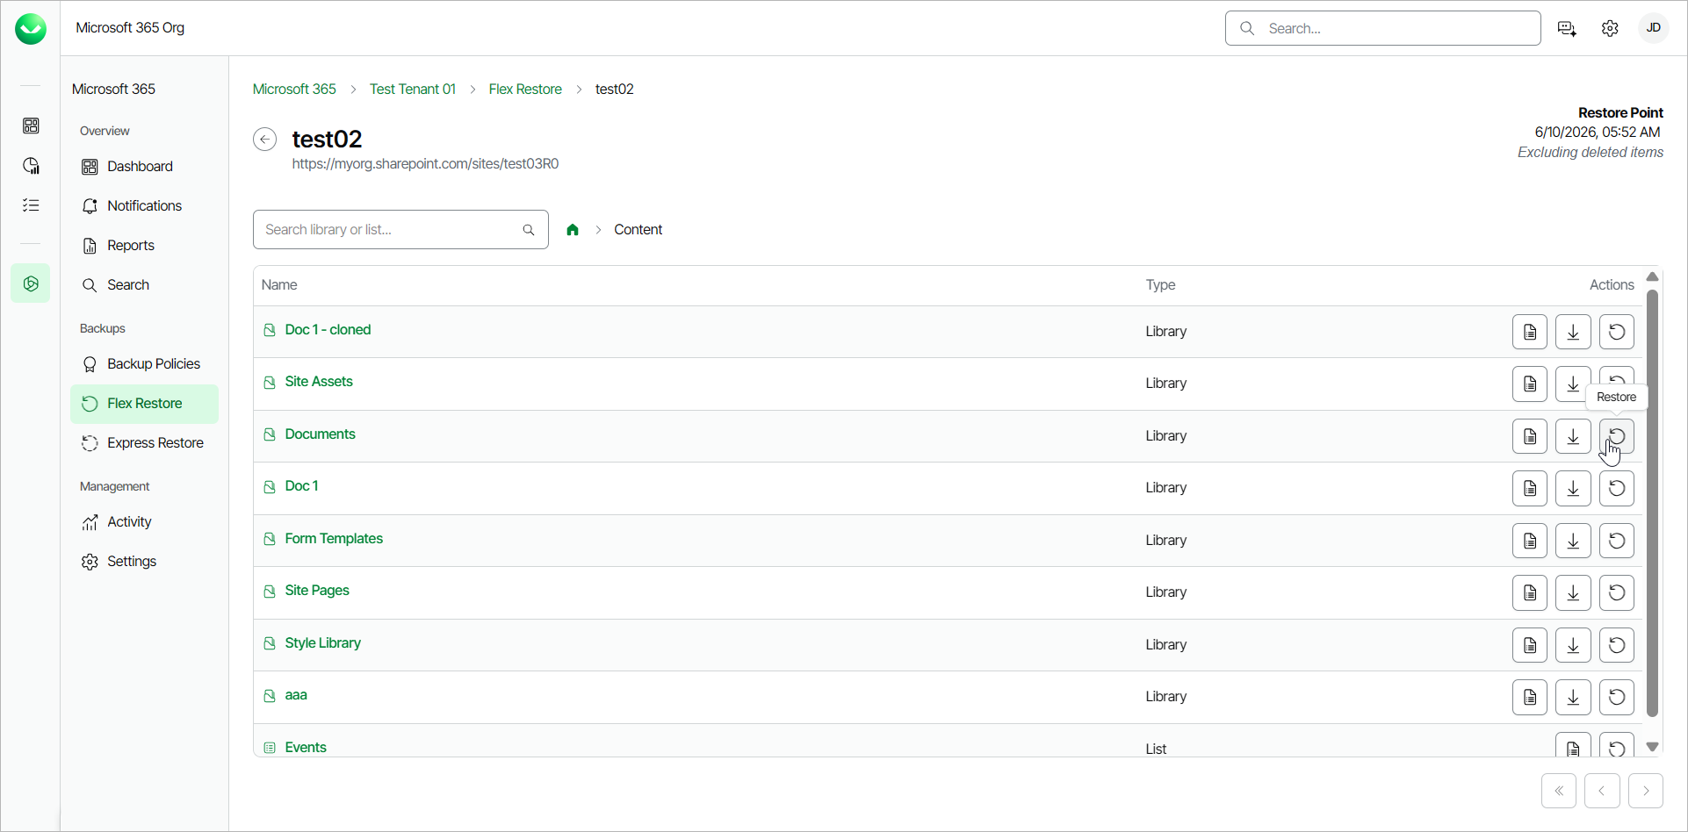The height and width of the screenshot is (832, 1688).
Task: Open the JD user avatar menu
Action: pyautogui.click(x=1653, y=28)
